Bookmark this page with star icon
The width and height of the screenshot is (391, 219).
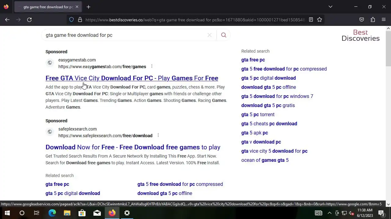click(x=320, y=19)
